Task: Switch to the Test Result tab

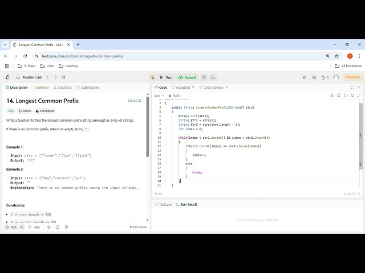Action: (186, 205)
